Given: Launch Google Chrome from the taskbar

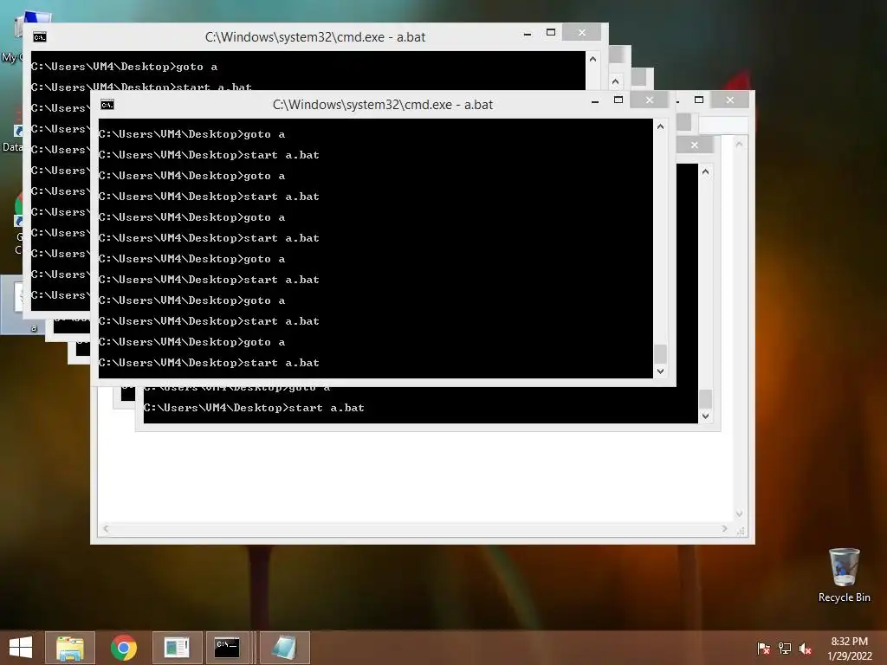Looking at the screenshot, I should pyautogui.click(x=123, y=648).
